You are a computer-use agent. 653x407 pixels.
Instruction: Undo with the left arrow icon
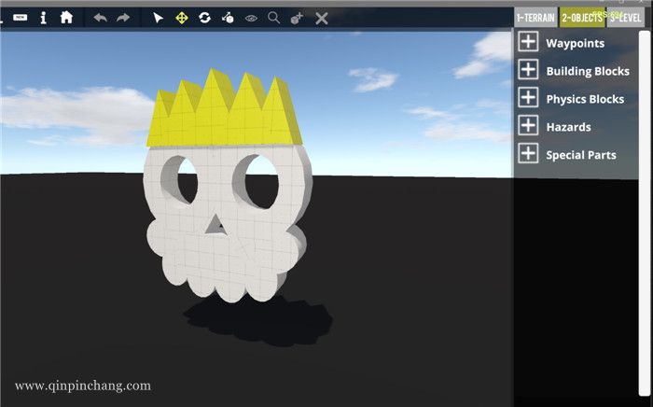pos(101,18)
